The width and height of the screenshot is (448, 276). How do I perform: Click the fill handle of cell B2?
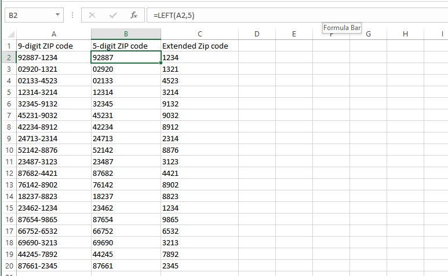pos(161,63)
